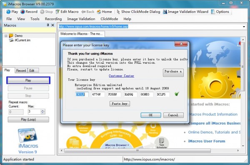The image size is (250, 165).
Task: Open the address bar URL dropdown
Action: 244,27
